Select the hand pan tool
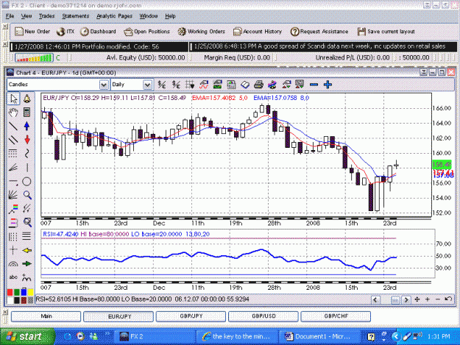 pyautogui.click(x=13, y=113)
